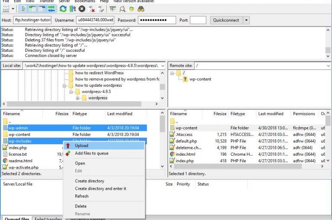Open the Quickconnect history dropdown arrow
Screen dimensions: 332x220
pyautogui.click(x=246, y=20)
